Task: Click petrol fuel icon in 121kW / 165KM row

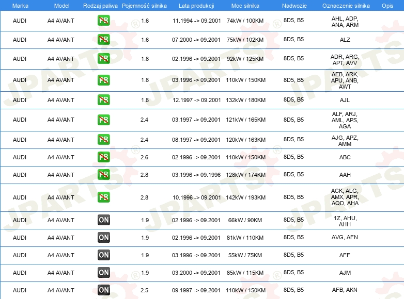Action: coord(103,120)
